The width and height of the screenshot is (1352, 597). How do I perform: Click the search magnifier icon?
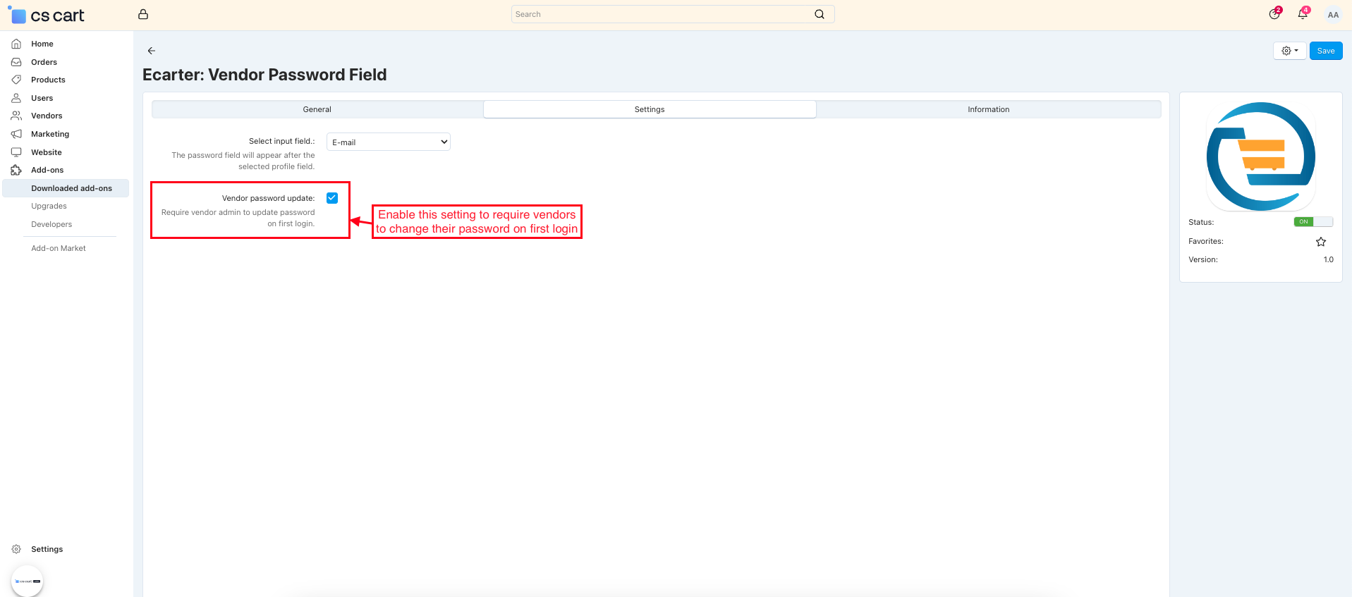point(819,14)
